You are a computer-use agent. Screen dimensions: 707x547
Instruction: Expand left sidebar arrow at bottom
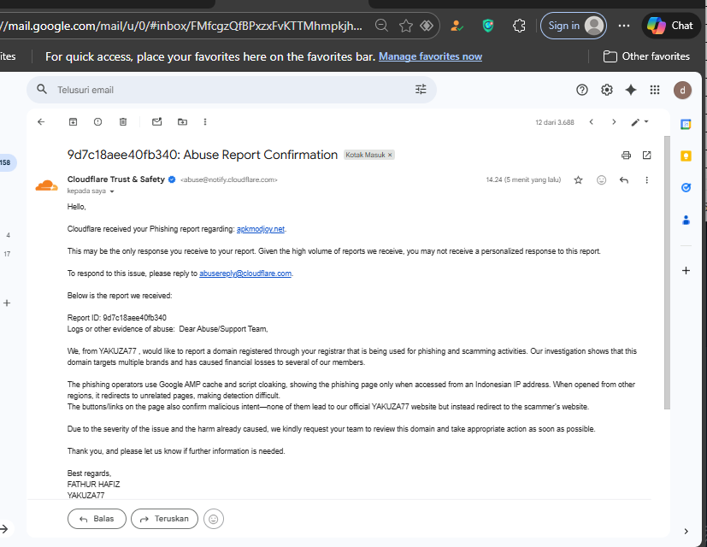4,529
